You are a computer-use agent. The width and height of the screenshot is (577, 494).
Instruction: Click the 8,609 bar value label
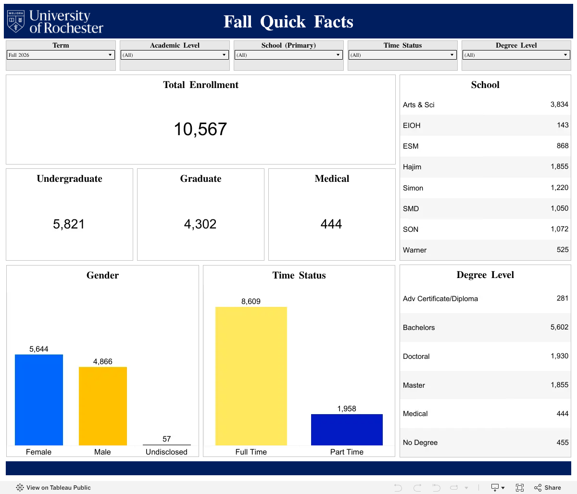pyautogui.click(x=251, y=302)
